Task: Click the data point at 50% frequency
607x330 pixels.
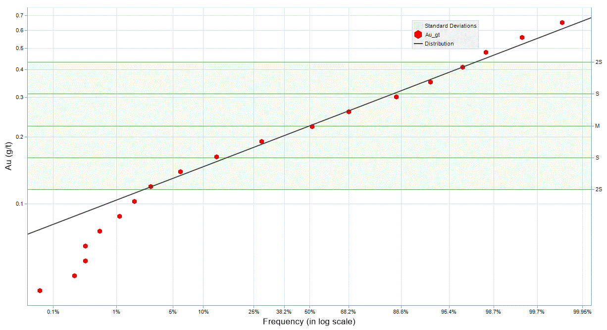Action: 312,127
